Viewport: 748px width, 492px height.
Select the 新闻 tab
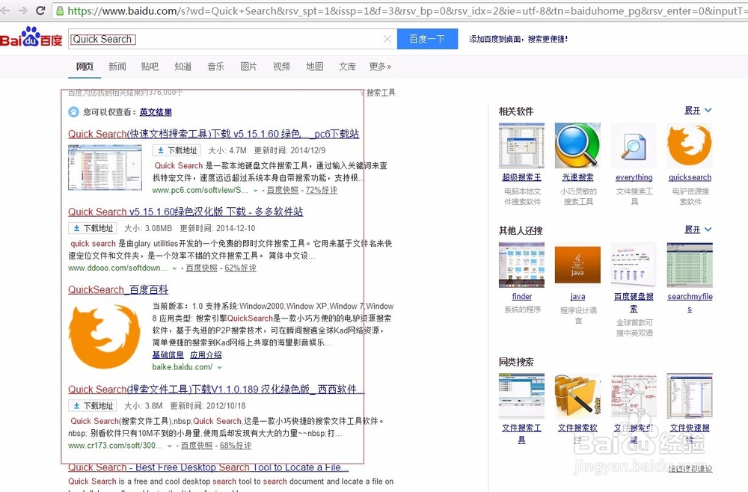click(x=117, y=67)
